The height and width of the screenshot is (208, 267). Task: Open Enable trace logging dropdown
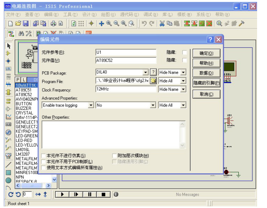click(x=91, y=105)
